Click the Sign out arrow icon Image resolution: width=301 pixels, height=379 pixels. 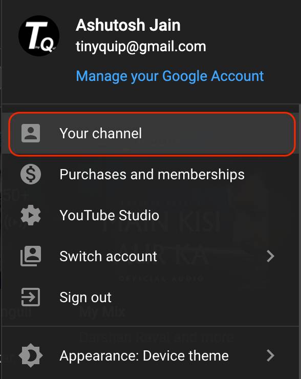pyautogui.click(x=31, y=297)
